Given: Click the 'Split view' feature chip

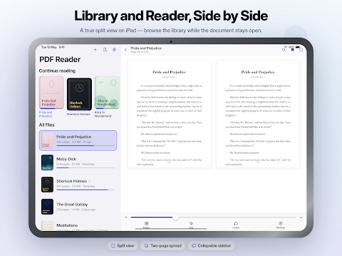Looking at the screenshot, I should point(123,245).
